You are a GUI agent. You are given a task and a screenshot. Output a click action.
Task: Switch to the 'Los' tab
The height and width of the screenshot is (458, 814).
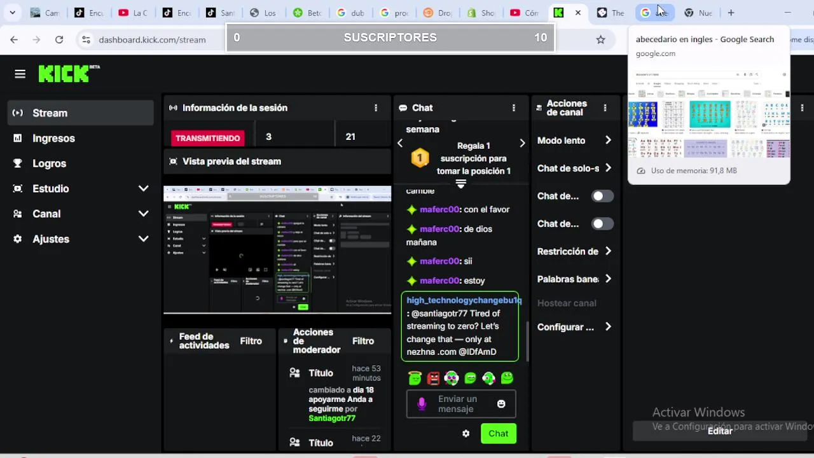263,13
